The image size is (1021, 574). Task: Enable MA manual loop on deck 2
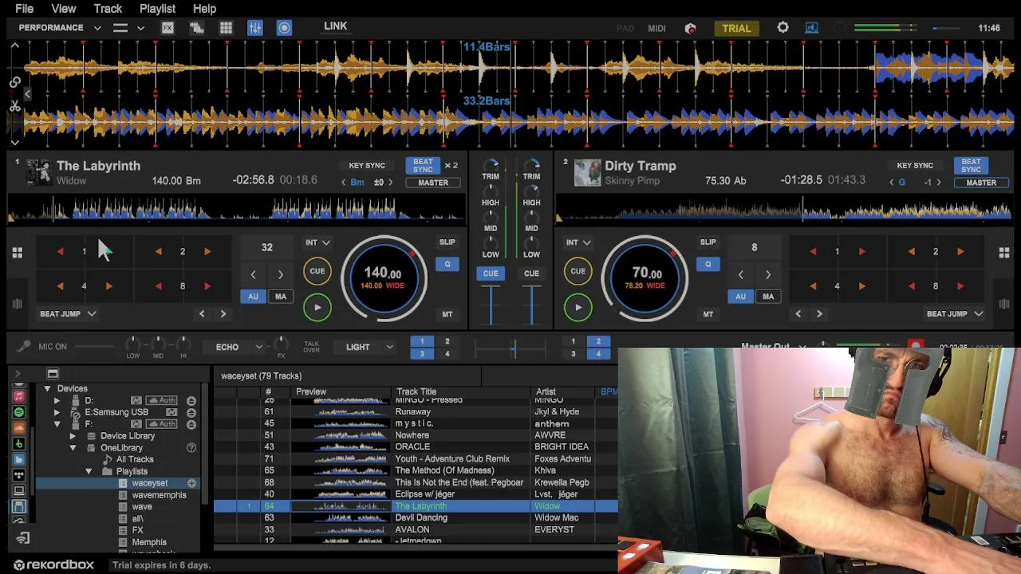[x=768, y=297]
